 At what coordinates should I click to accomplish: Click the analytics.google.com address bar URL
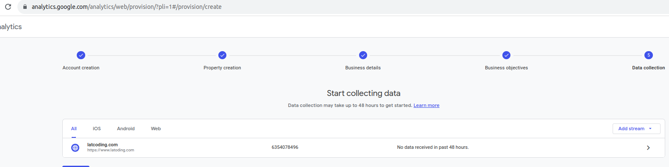[x=126, y=7]
